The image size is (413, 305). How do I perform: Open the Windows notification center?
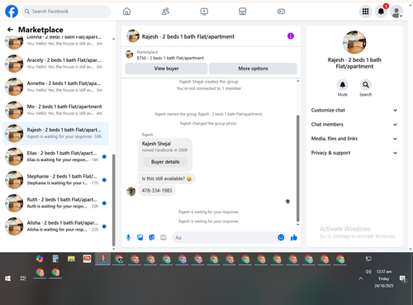click(x=403, y=279)
